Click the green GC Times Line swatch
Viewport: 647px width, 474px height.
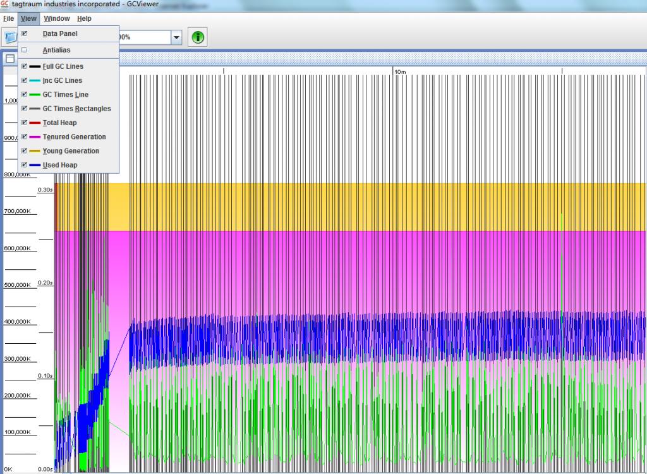(35, 95)
